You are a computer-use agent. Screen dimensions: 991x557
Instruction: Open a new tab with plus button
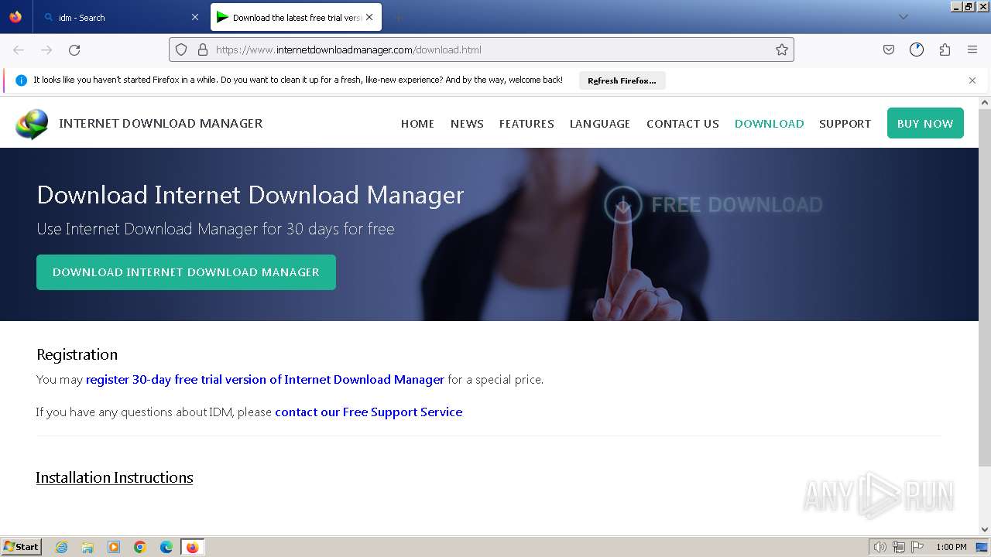click(399, 17)
